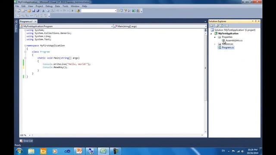The image size is (276, 155).
Task: Open the View menu
Action: (x=31, y=6)
